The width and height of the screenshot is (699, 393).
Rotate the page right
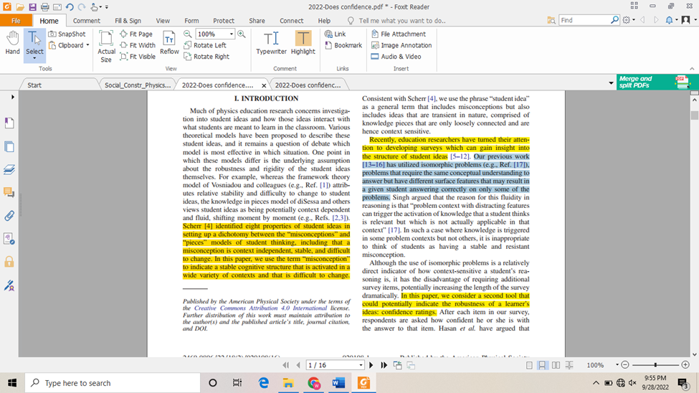coord(206,57)
